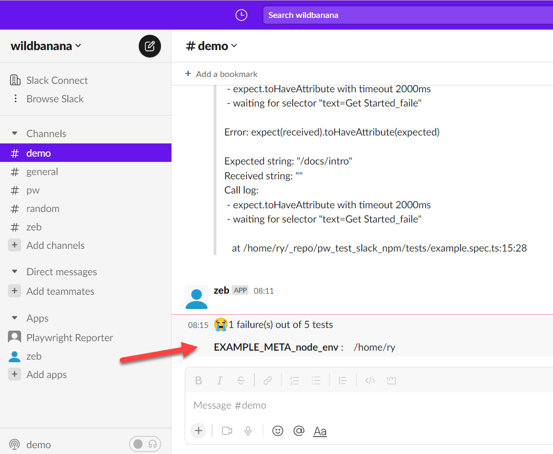Toggle bold formatting
This screenshot has height=454, width=553.
click(x=198, y=380)
